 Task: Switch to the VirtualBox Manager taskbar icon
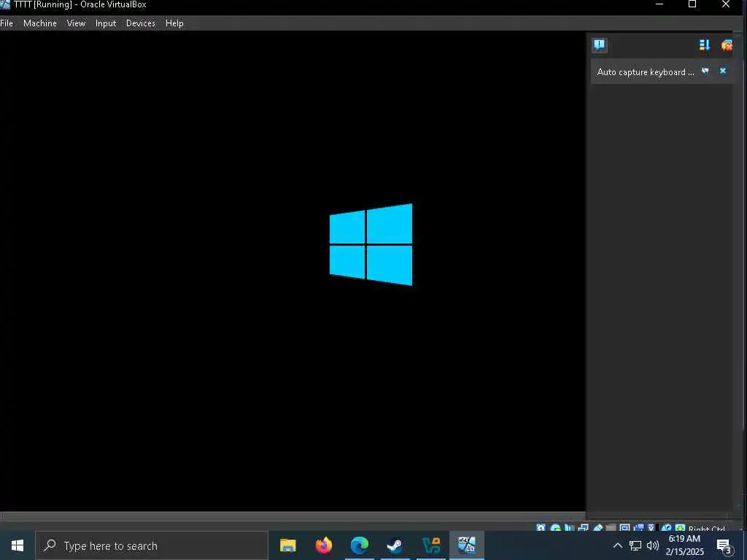pyautogui.click(x=431, y=545)
